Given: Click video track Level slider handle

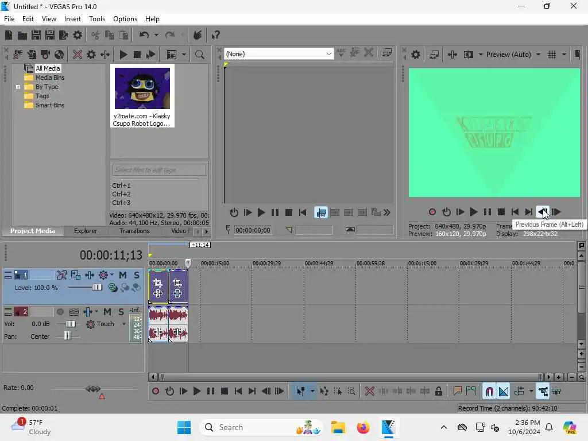Looking at the screenshot, I should pos(96,288).
